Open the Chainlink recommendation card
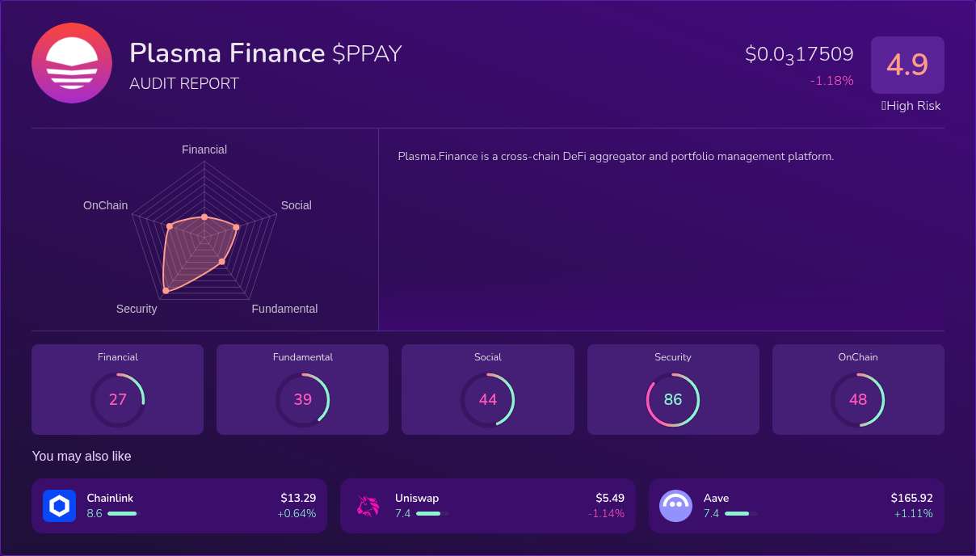The image size is (976, 556). (x=179, y=505)
